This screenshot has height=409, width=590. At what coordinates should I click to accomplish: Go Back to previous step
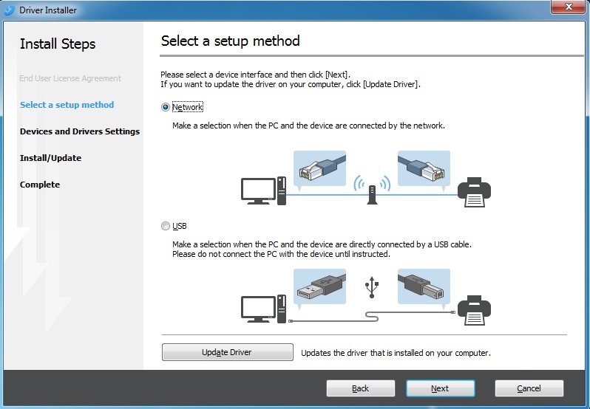[x=361, y=388]
